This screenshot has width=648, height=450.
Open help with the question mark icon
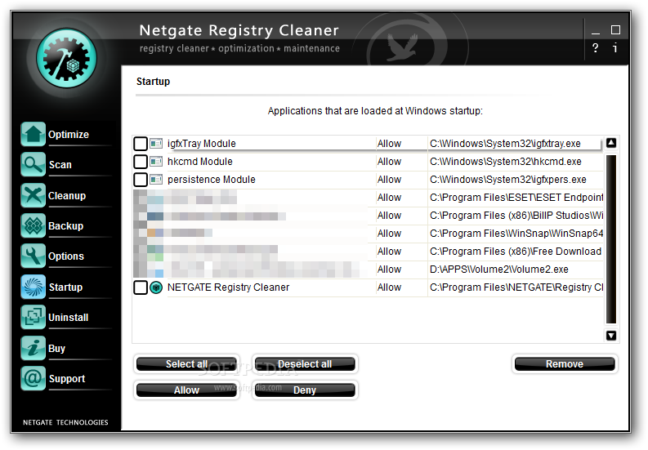[x=595, y=48]
